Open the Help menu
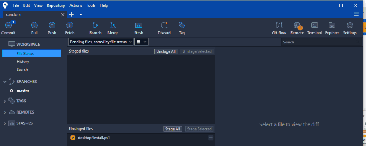Image resolution: width=366 pixels, height=146 pixels. pyautogui.click(x=104, y=5)
